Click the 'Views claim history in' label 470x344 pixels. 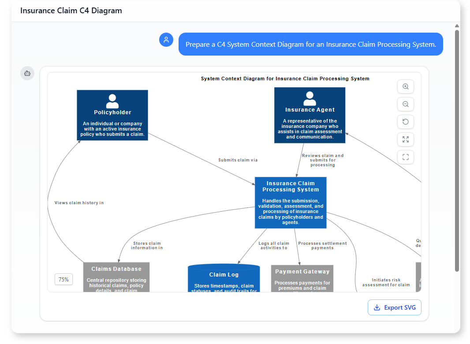(x=79, y=203)
